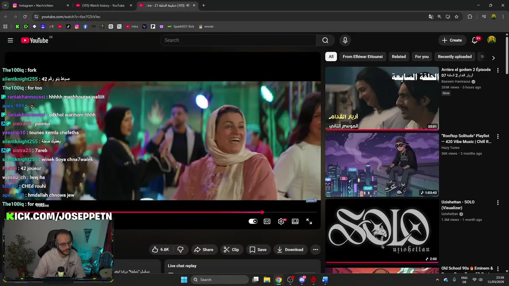
Task: Open the Chrome extensions puzzle icon
Action: [x=470, y=17]
